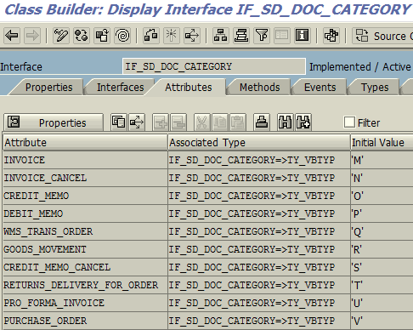The image size is (413, 330).
Task: Click the initial value 'N' cell
Action: pos(382,178)
